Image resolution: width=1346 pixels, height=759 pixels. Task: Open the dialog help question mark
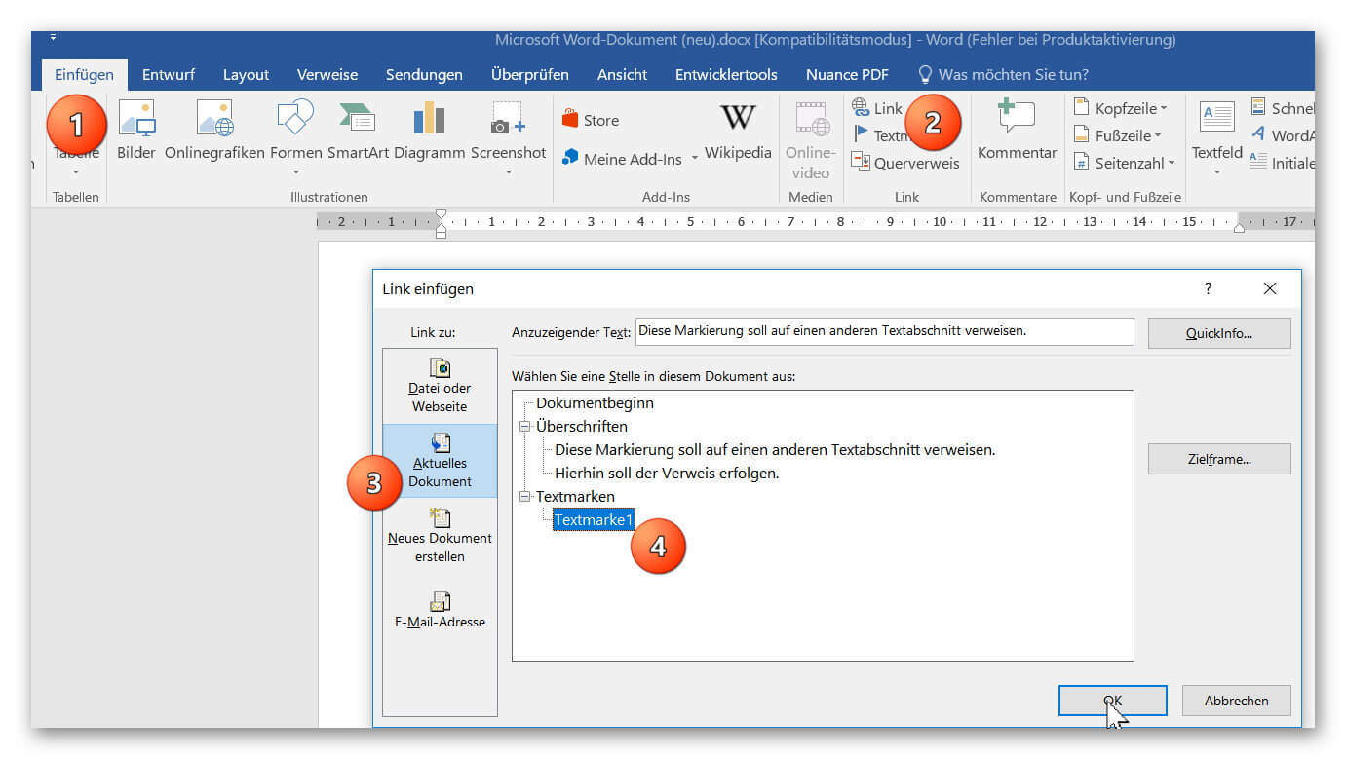1209,288
